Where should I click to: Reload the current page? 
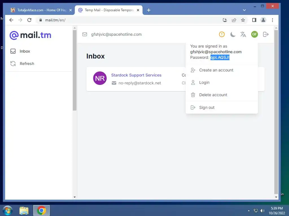click(x=29, y=20)
